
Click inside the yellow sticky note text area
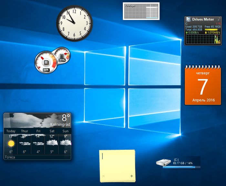coord(117,161)
